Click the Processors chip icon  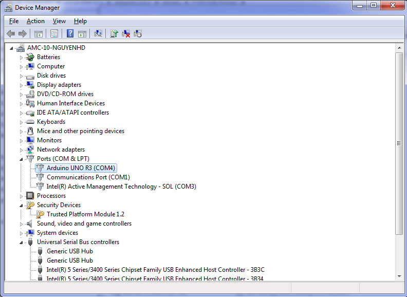[x=30, y=196]
